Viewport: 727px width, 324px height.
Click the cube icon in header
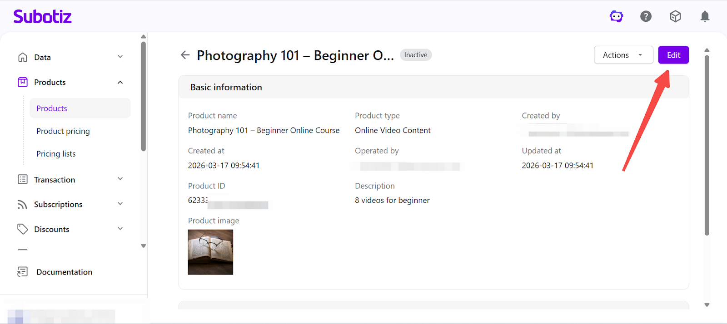click(x=675, y=17)
